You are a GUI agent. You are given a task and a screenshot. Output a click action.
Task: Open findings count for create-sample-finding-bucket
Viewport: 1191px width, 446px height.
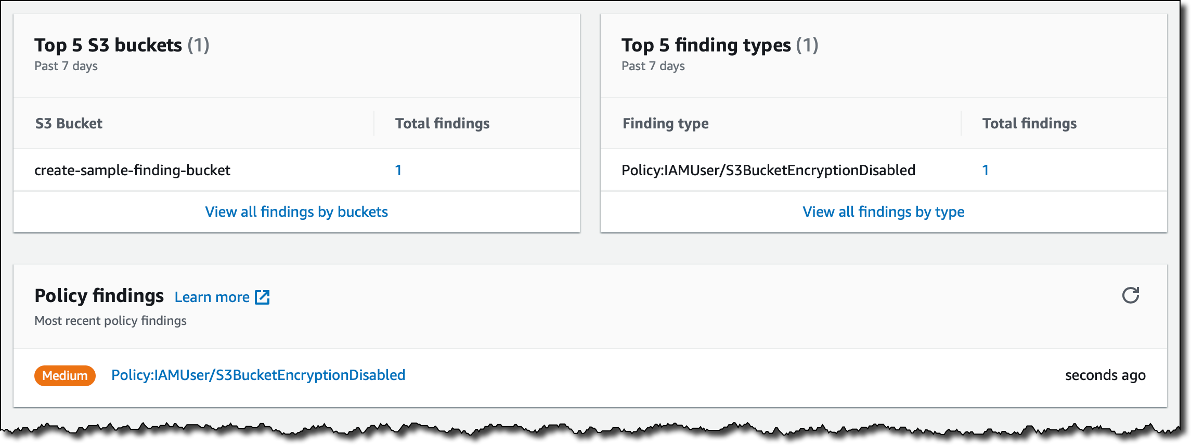click(x=398, y=170)
